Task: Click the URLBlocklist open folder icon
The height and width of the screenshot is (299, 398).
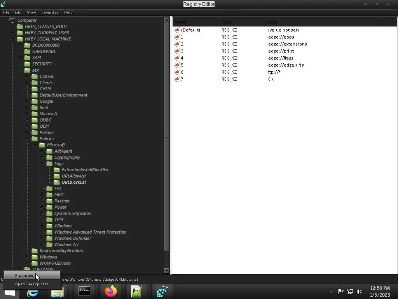Action: (57, 182)
